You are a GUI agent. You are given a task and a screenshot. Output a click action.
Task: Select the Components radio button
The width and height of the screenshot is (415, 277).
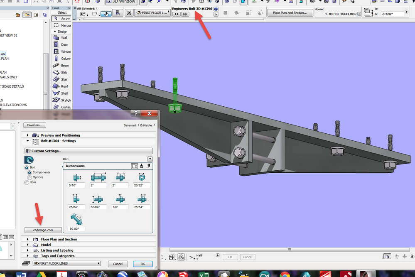click(29, 172)
